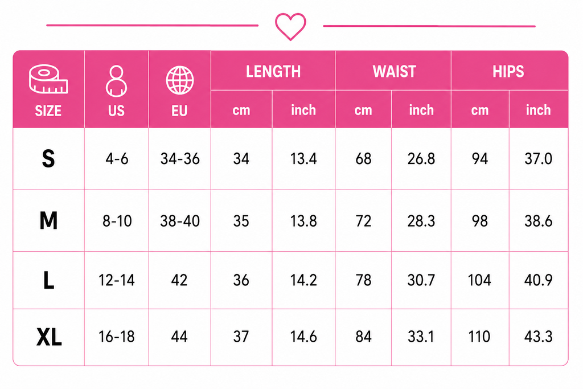
Task: Click the size L row label
Action: (49, 280)
